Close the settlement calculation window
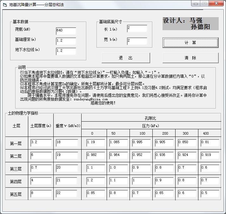The image size is (226, 214). tap(216, 3)
